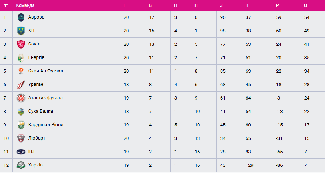Click the Команда column header
The height and width of the screenshot is (173, 325).
[25, 5]
